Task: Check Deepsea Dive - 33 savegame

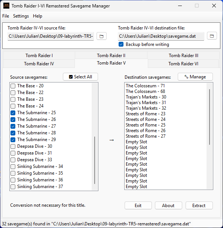Action: (13, 160)
